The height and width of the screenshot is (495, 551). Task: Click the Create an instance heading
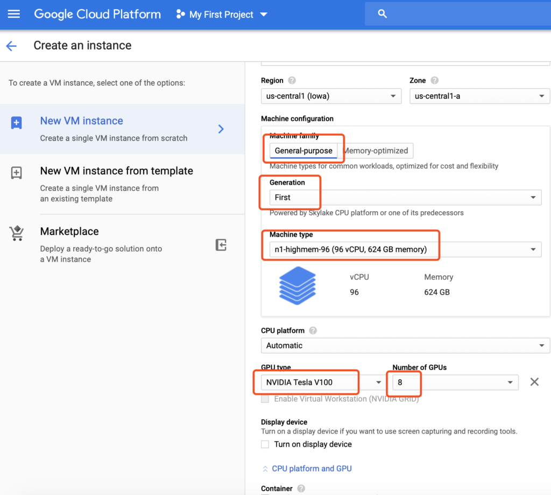tap(82, 45)
